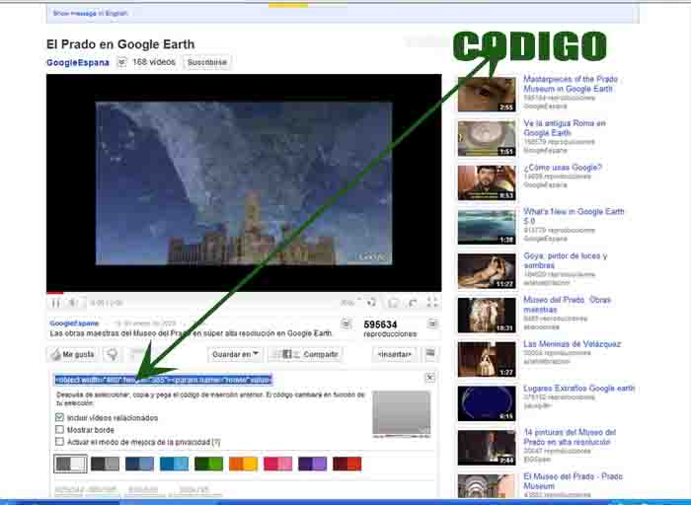Select the green embed color swatch
Screen dimensions: 691x505
click(x=208, y=464)
